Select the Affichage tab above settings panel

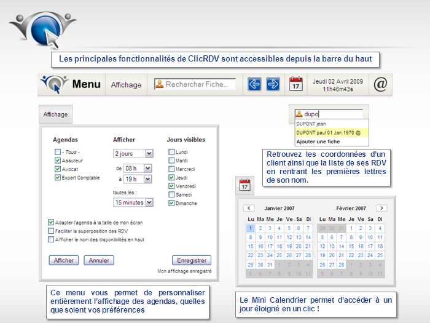pyautogui.click(x=55, y=114)
